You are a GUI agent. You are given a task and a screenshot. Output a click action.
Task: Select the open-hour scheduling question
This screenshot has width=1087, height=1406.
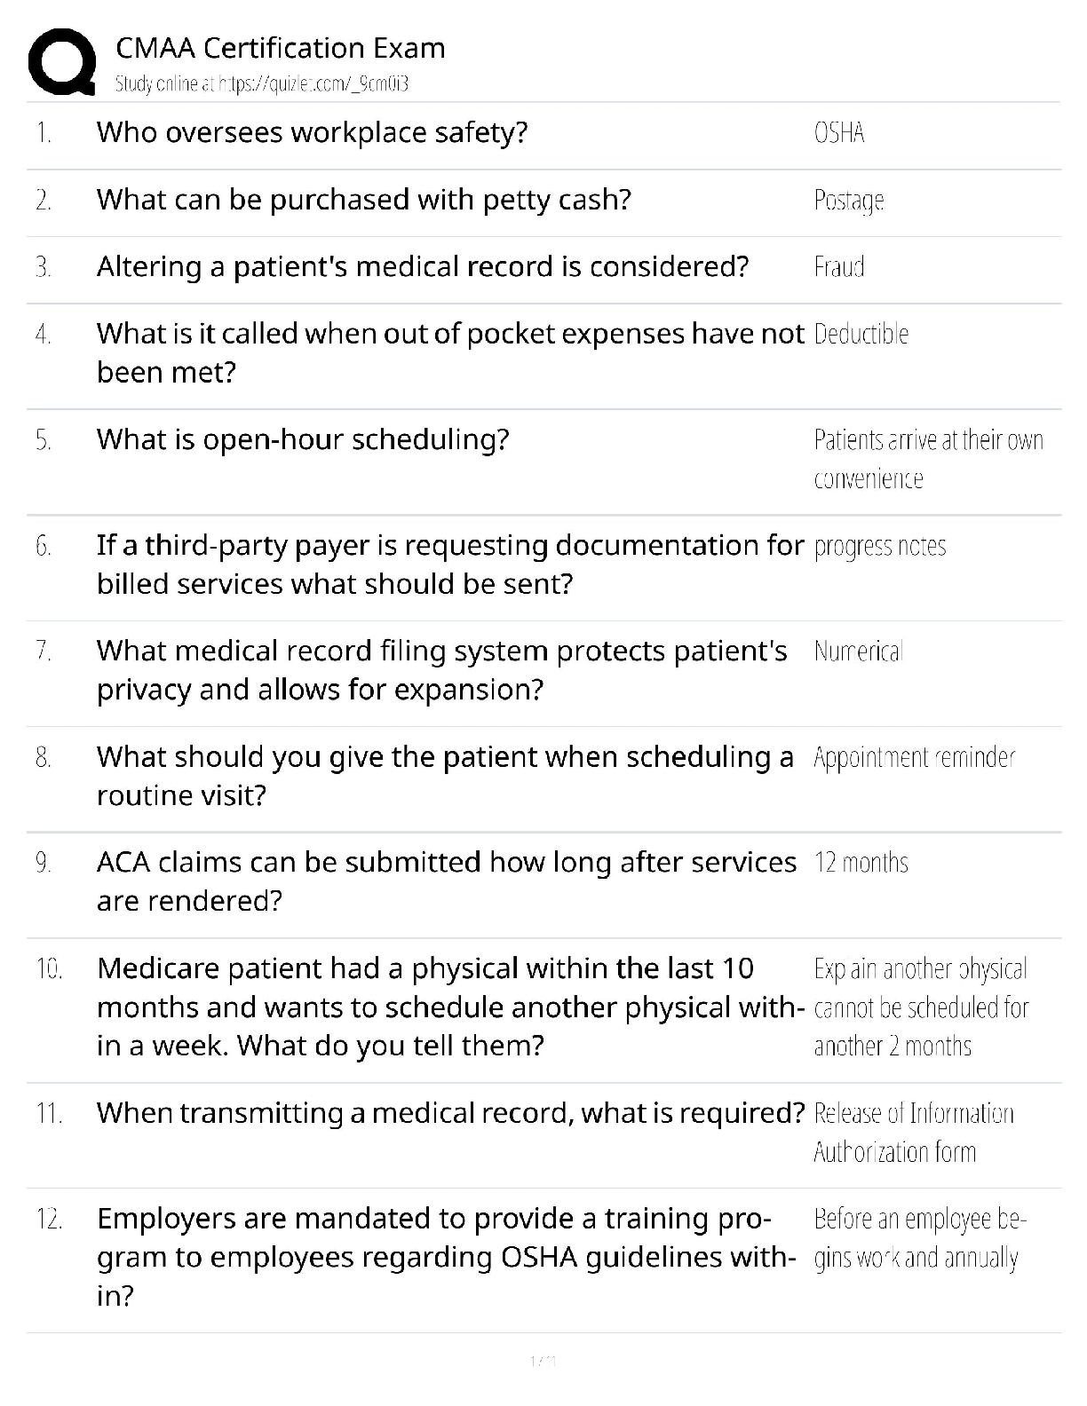click(303, 439)
